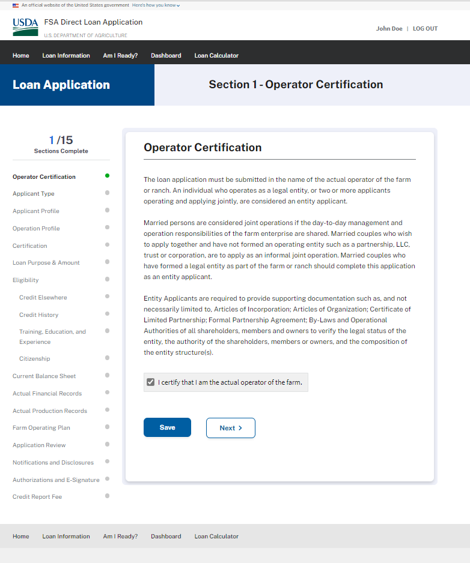The height and width of the screenshot is (563, 470).
Task: Click the Loan Application blue banner title
Action: pos(61,85)
